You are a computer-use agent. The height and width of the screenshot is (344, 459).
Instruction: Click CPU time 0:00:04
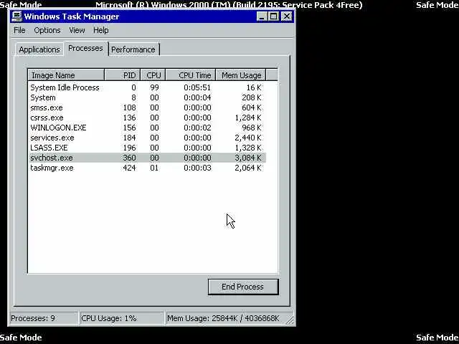(197, 97)
